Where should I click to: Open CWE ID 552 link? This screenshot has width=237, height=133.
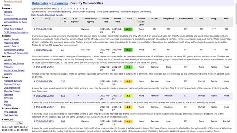click(x=63, y=81)
